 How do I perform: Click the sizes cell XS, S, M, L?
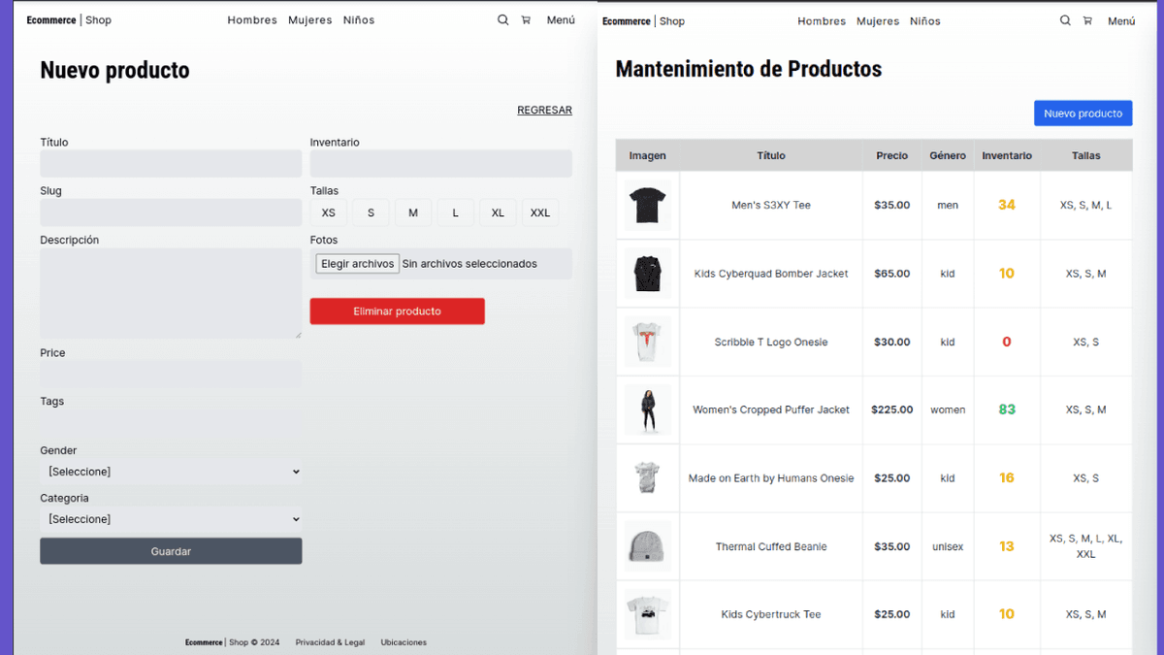click(1086, 206)
